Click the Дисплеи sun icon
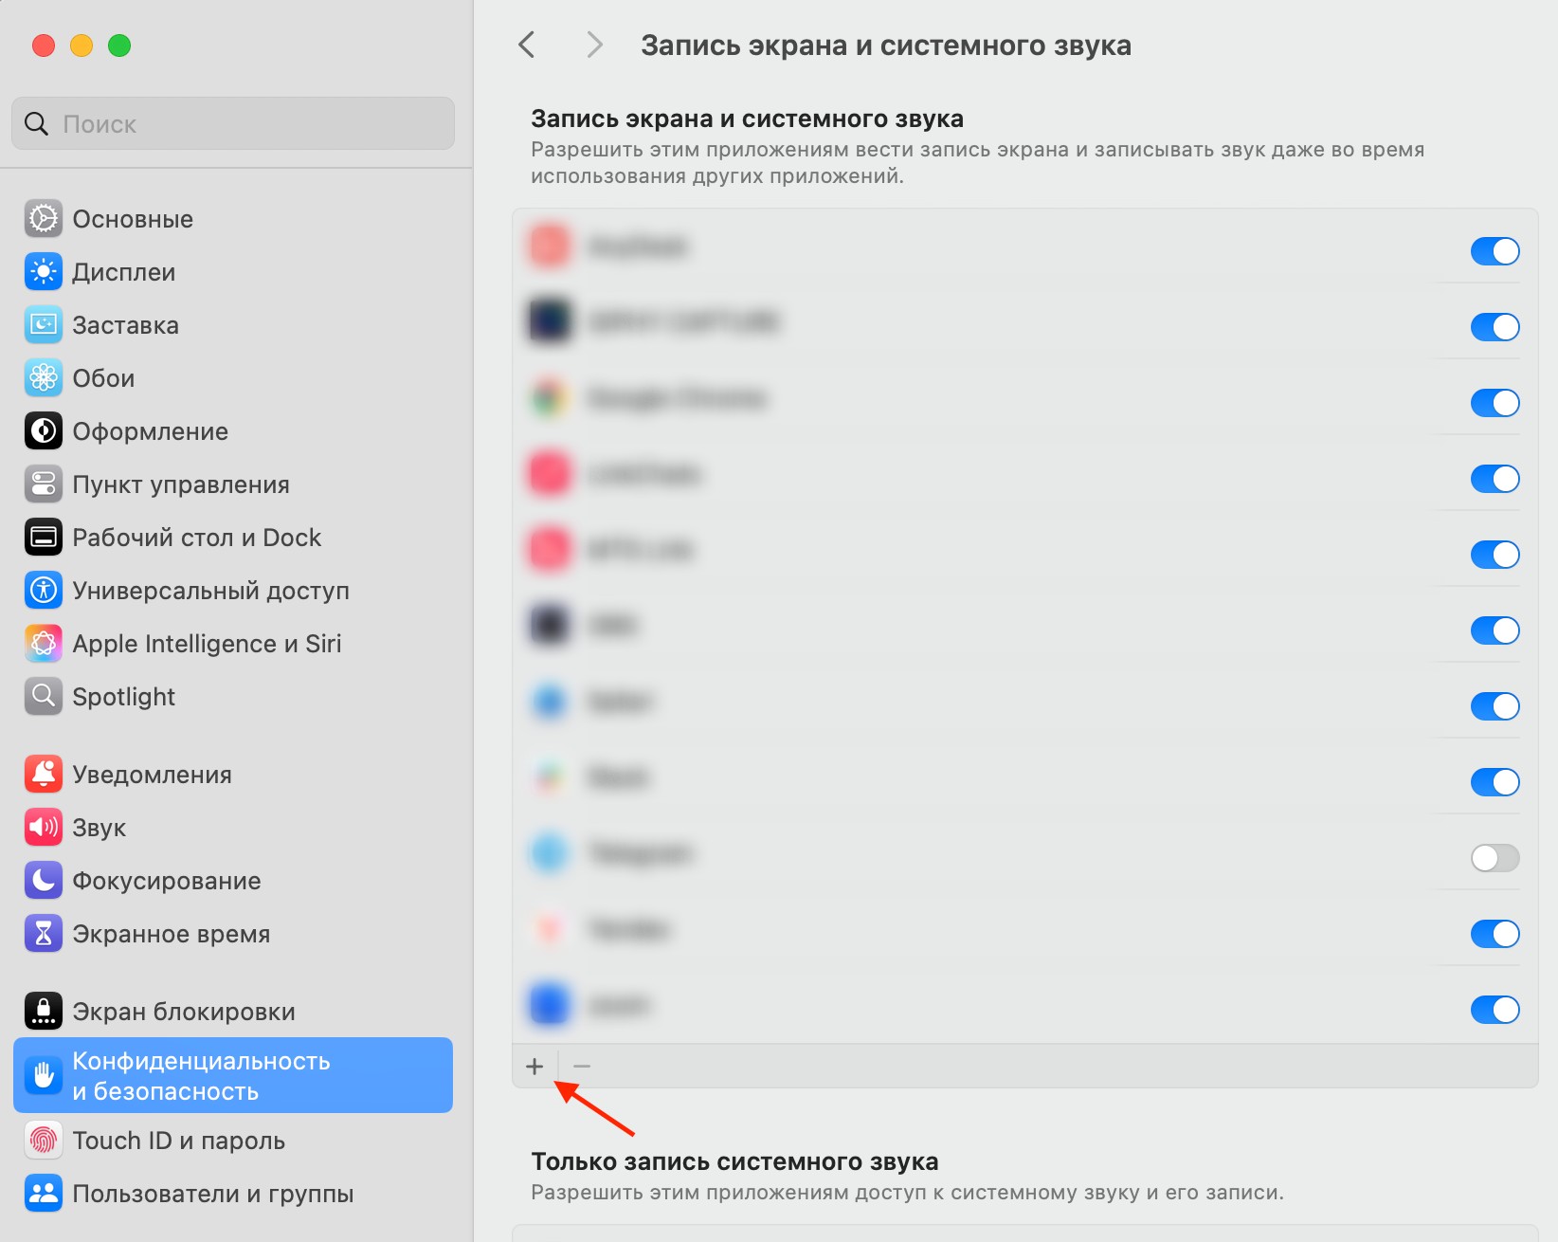Image resolution: width=1558 pixels, height=1242 pixels. pyautogui.click(x=44, y=272)
